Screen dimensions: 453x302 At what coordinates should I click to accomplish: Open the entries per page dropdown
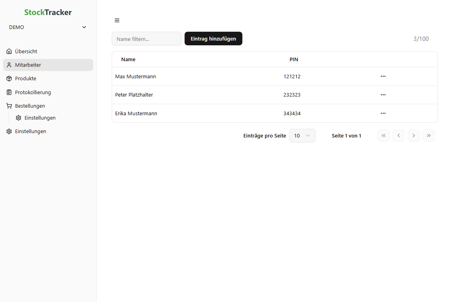point(302,136)
